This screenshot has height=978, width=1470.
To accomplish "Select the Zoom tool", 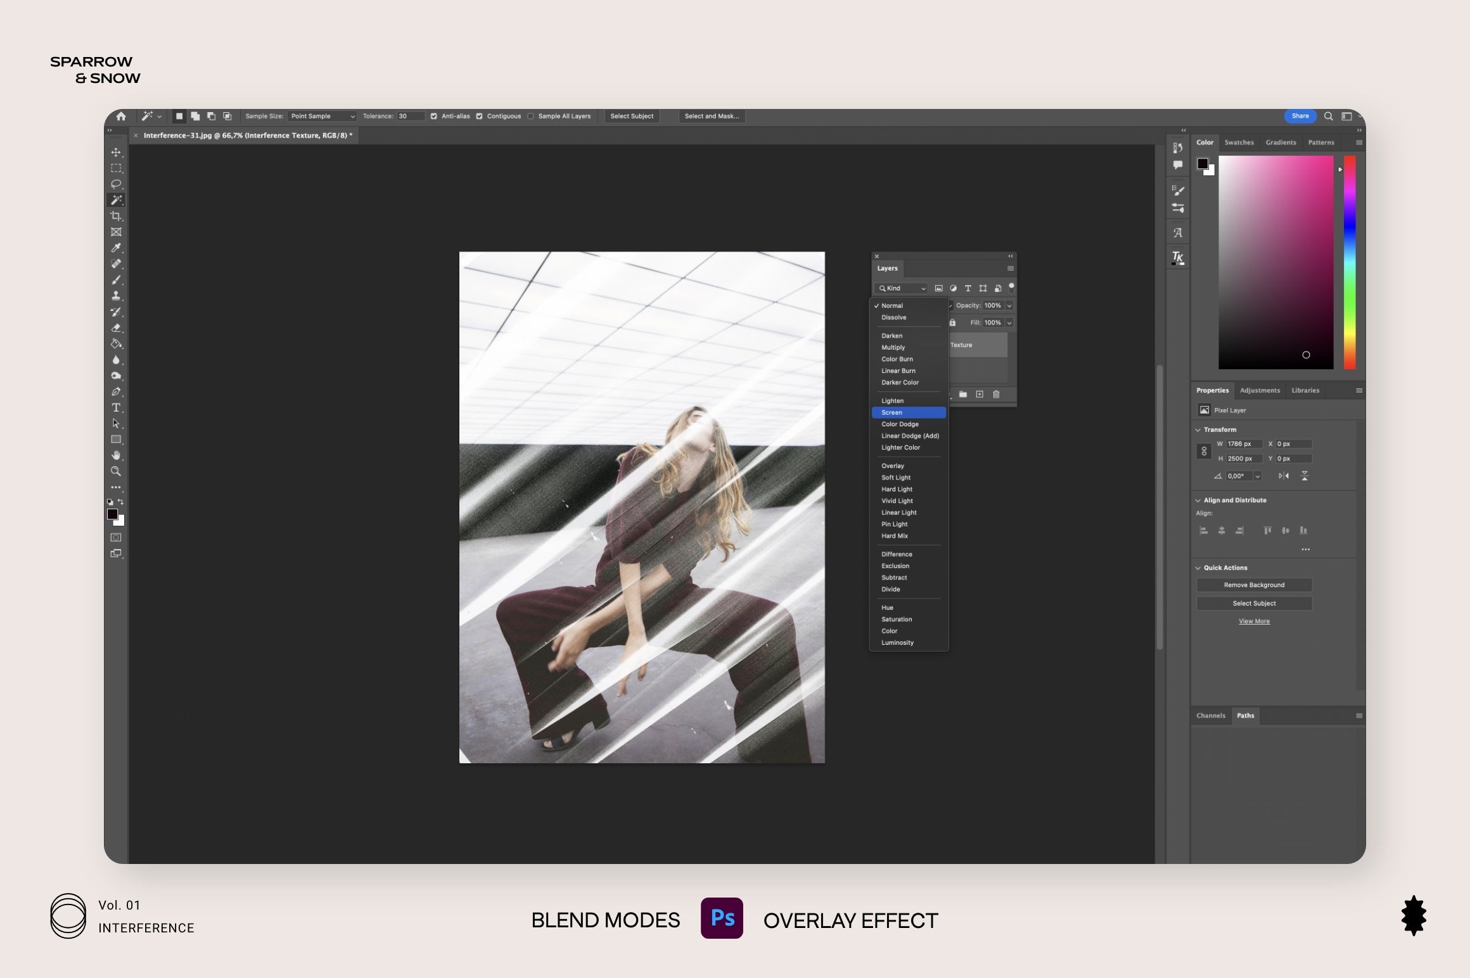I will tap(116, 471).
